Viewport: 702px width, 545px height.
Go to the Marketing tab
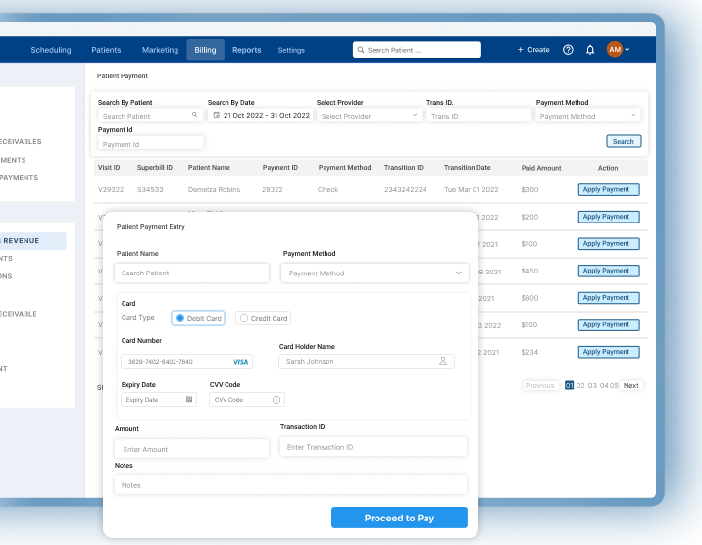160,50
